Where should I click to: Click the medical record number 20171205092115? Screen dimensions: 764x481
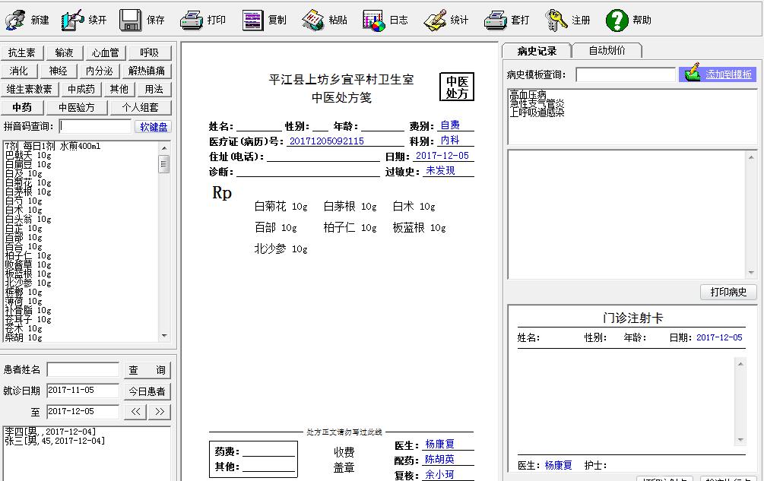click(x=326, y=141)
